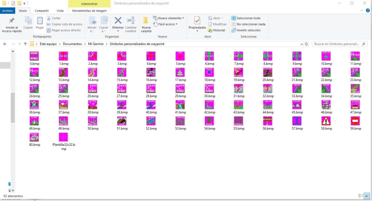Click the Pegar clipboard icon
The height and width of the screenshot is (201, 372).
(x=40, y=21)
